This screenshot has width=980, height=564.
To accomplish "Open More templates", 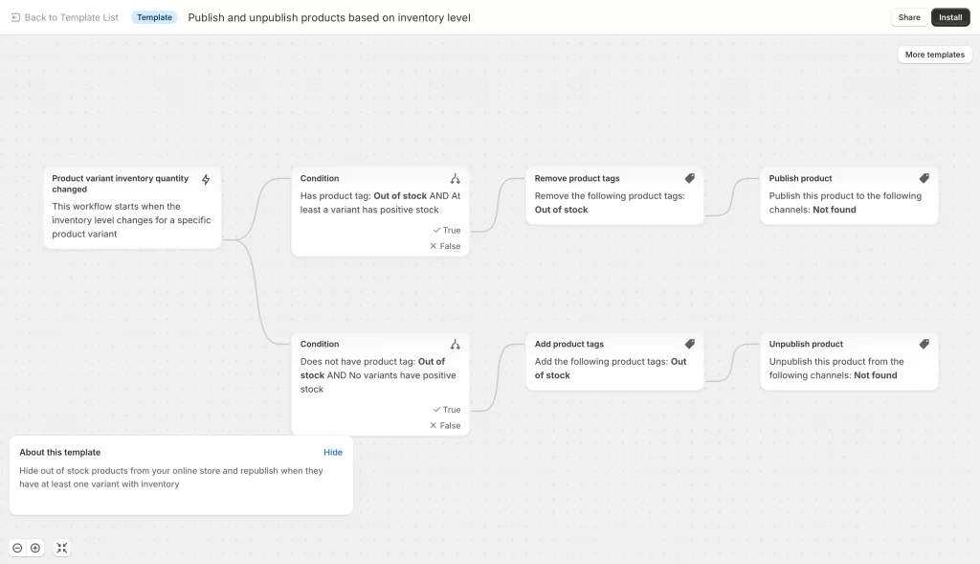I will (x=934, y=54).
